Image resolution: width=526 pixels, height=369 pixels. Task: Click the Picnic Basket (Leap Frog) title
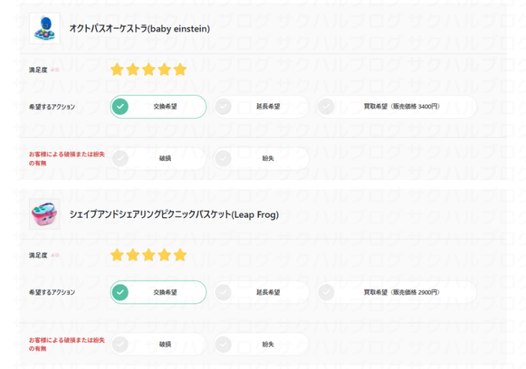coord(174,214)
